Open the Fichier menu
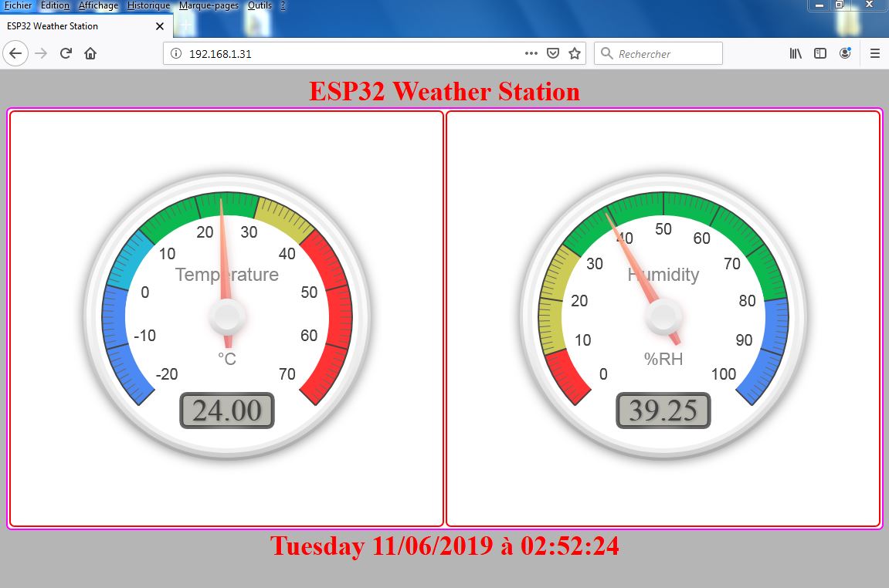This screenshot has width=889, height=588. point(18,5)
